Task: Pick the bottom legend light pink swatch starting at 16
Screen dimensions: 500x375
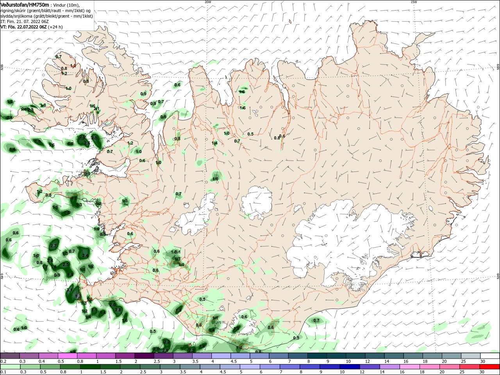Action: [410, 367]
